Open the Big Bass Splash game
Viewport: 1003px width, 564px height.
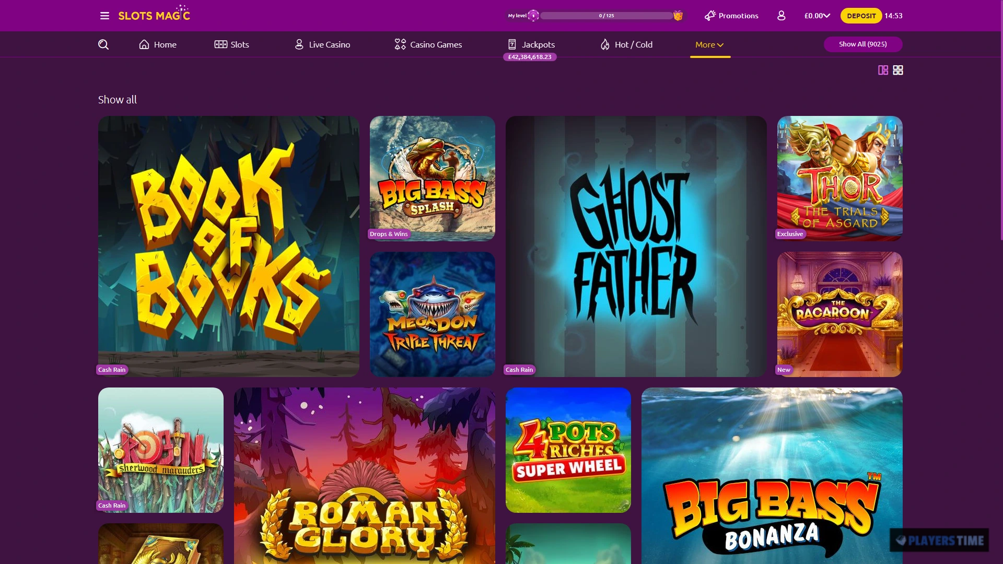click(433, 179)
